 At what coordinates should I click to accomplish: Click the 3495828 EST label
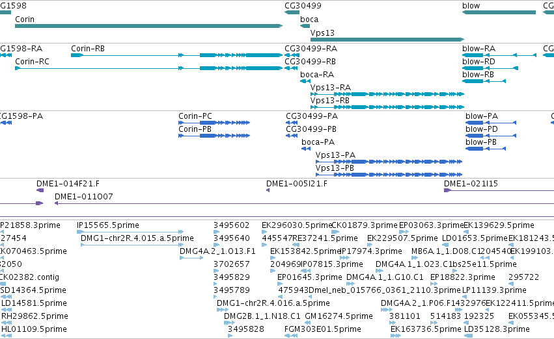(x=246, y=329)
